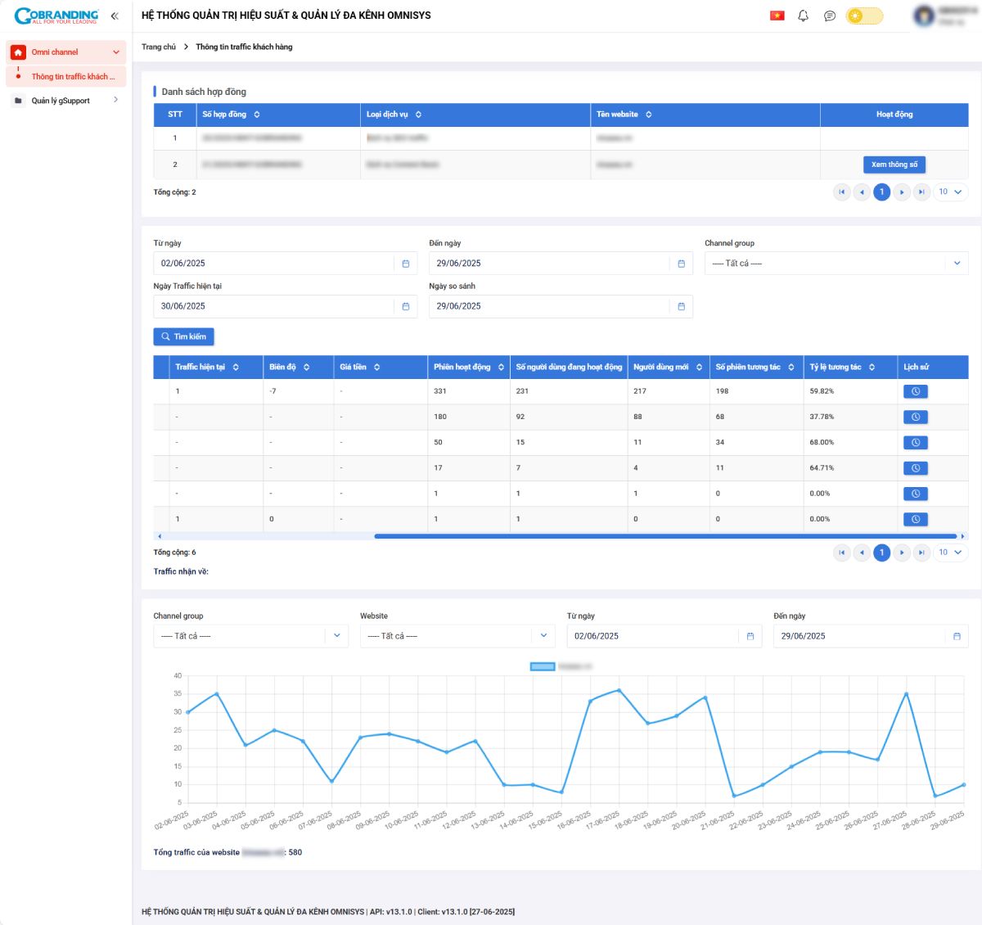Image resolution: width=982 pixels, height=925 pixels.
Task: Sort by Số hợp đồng column
Action: click(257, 115)
